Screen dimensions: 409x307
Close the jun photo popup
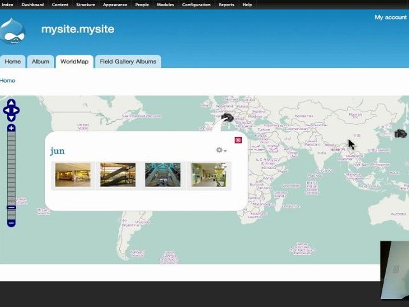pyautogui.click(x=238, y=140)
